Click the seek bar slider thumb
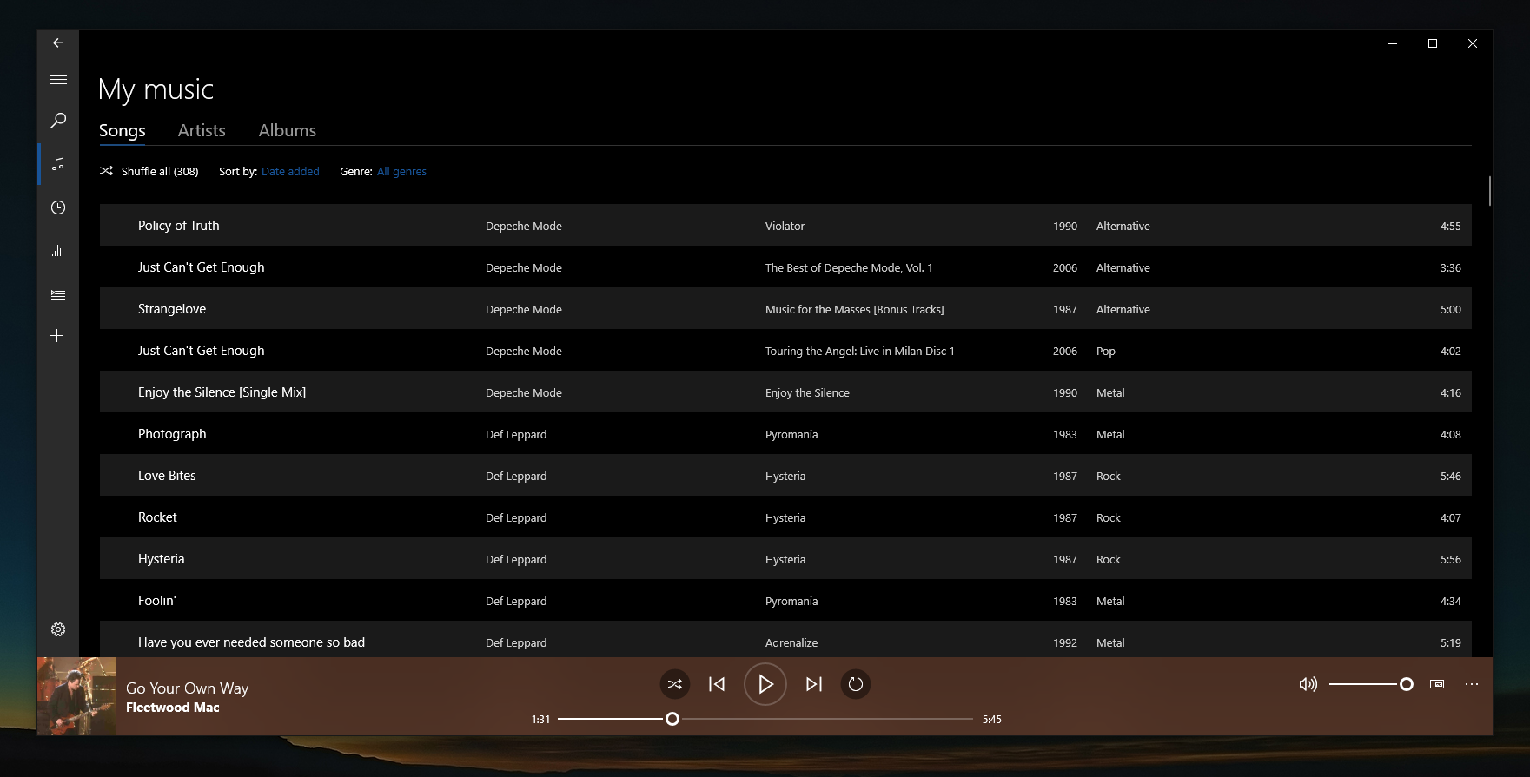Image resolution: width=1530 pixels, height=777 pixels. click(672, 719)
